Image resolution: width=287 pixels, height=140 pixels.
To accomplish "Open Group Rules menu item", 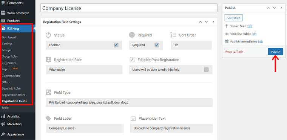I will [10, 56].
